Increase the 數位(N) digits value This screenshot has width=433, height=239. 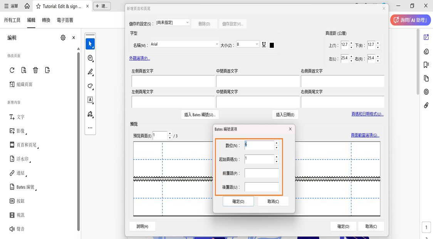tap(277, 143)
